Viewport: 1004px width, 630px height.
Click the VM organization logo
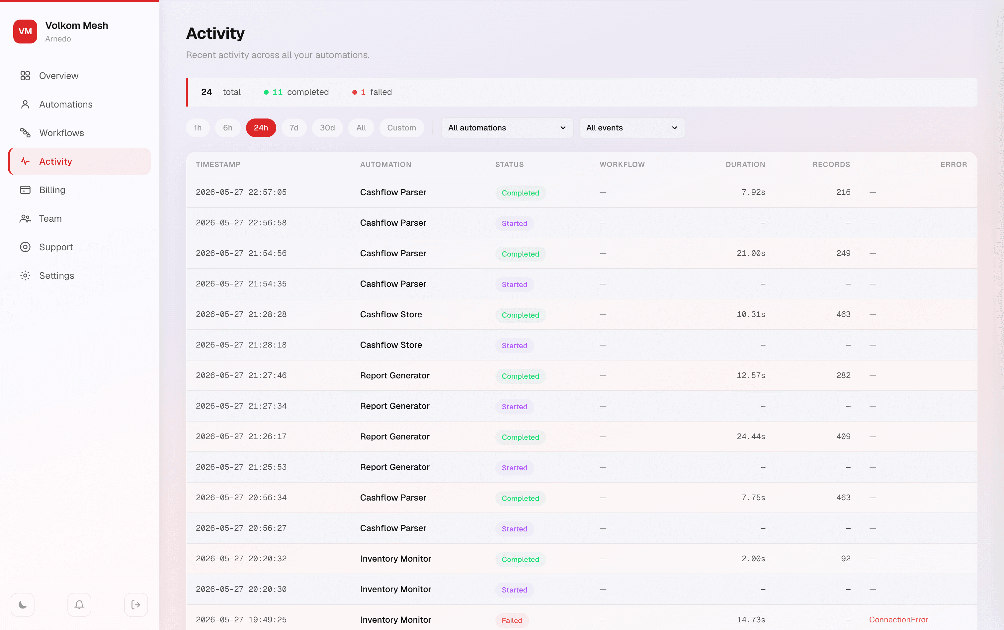coord(25,31)
